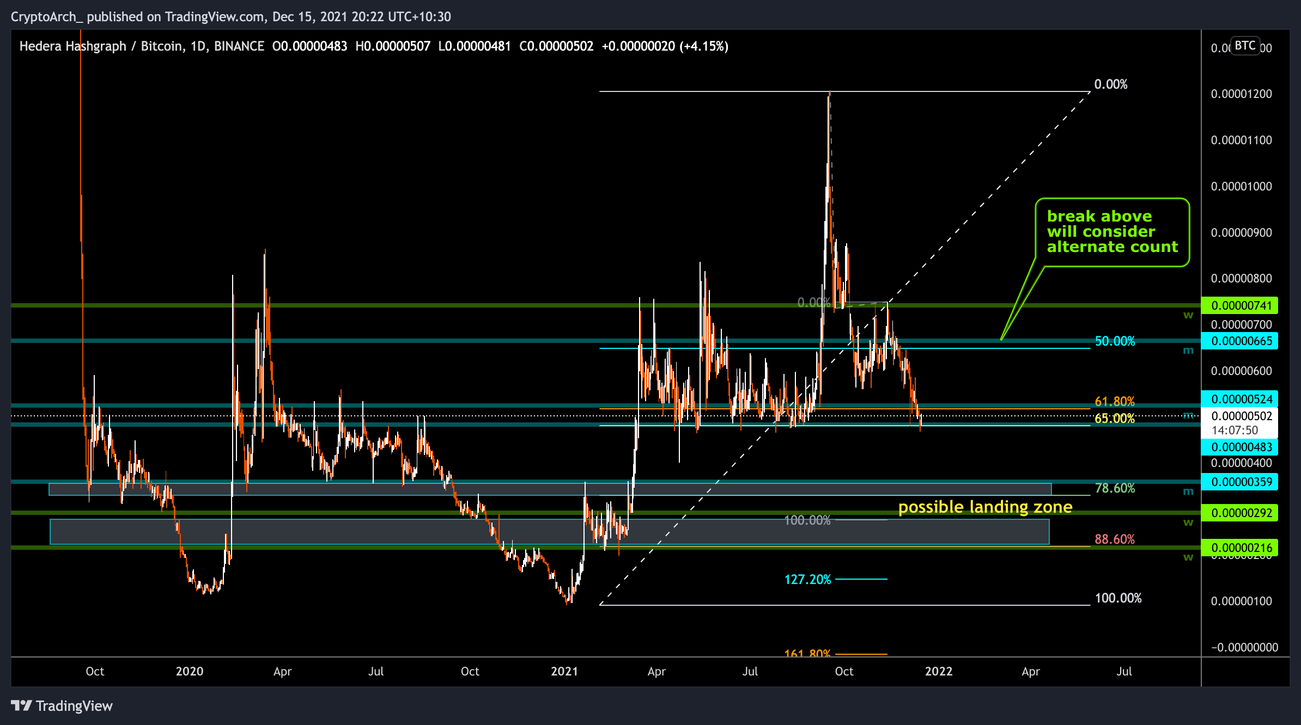Click the white 0.00% label at top
The height and width of the screenshot is (725, 1301).
click(1111, 84)
